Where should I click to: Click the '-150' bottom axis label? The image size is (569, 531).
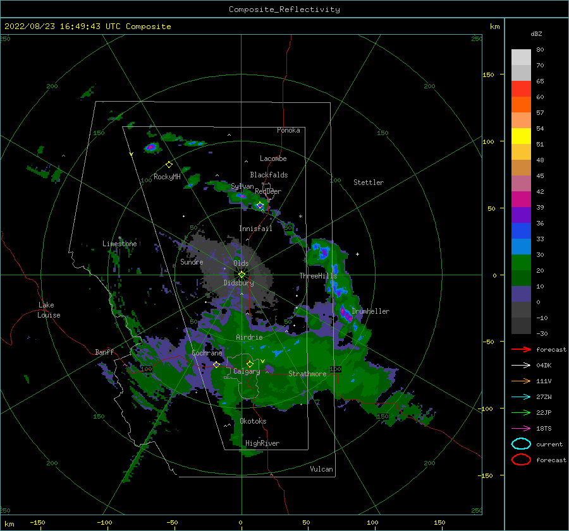click(x=37, y=523)
